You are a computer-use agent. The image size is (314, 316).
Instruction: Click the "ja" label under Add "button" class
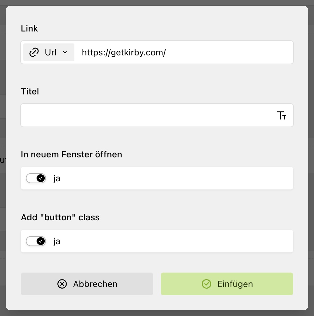tap(57, 241)
